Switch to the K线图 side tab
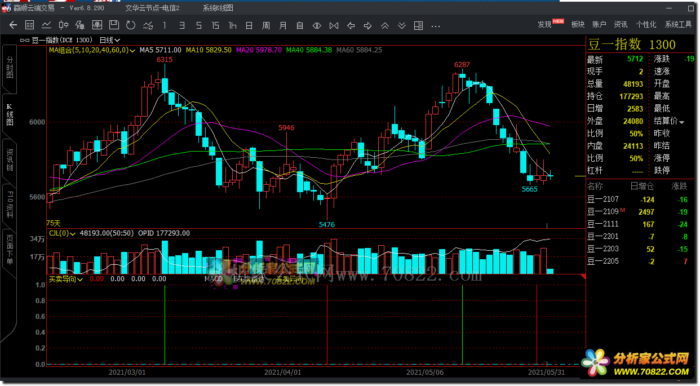 click(10, 115)
